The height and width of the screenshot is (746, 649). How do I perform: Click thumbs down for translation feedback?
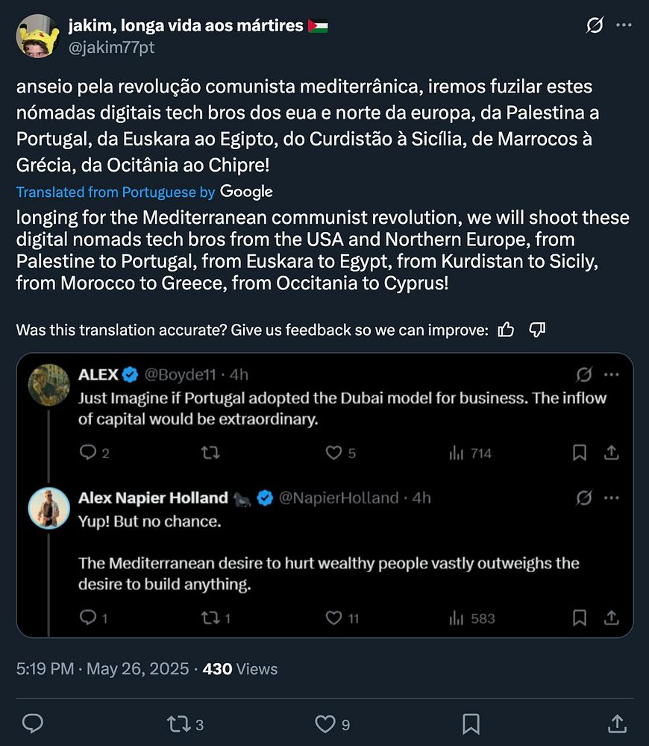click(x=537, y=330)
